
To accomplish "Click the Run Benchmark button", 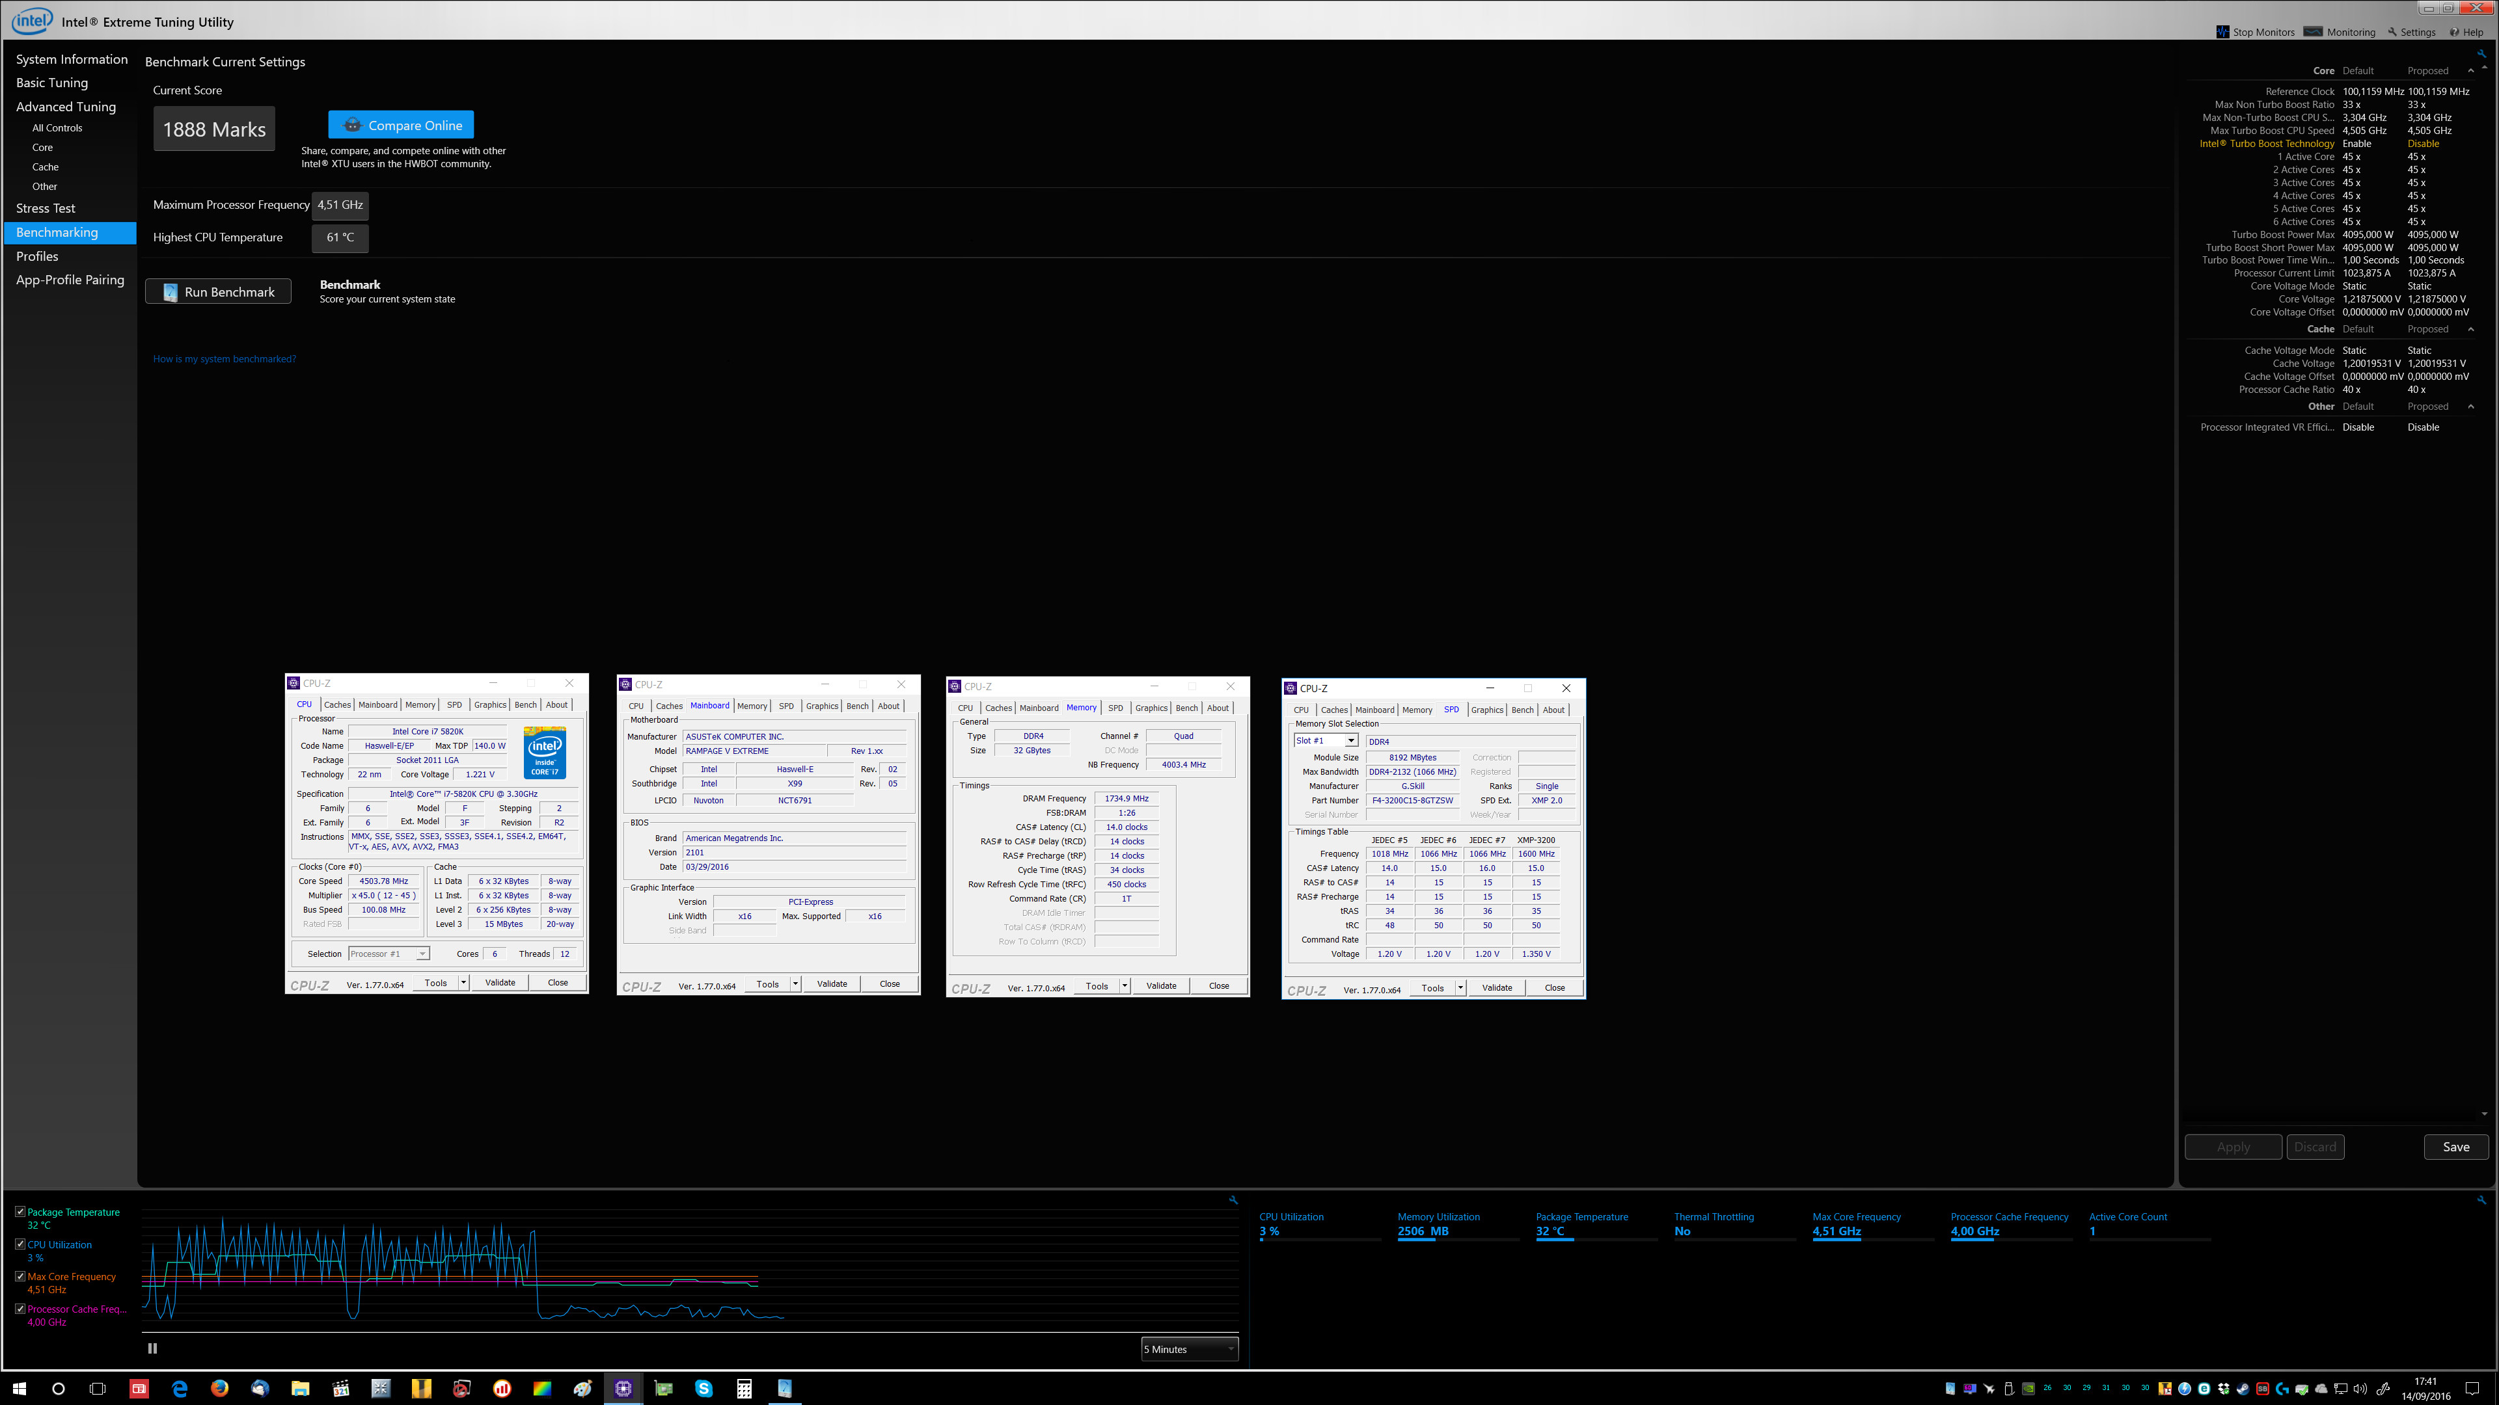I will [x=218, y=292].
